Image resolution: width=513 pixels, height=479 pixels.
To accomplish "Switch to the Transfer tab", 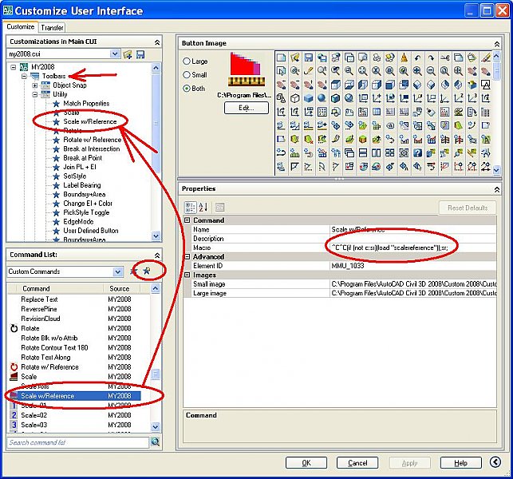I will [53, 27].
